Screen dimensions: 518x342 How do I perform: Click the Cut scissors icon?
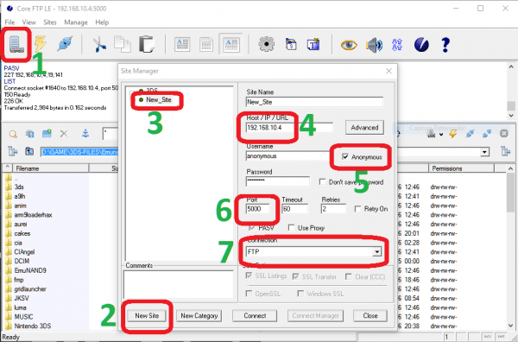click(x=99, y=45)
